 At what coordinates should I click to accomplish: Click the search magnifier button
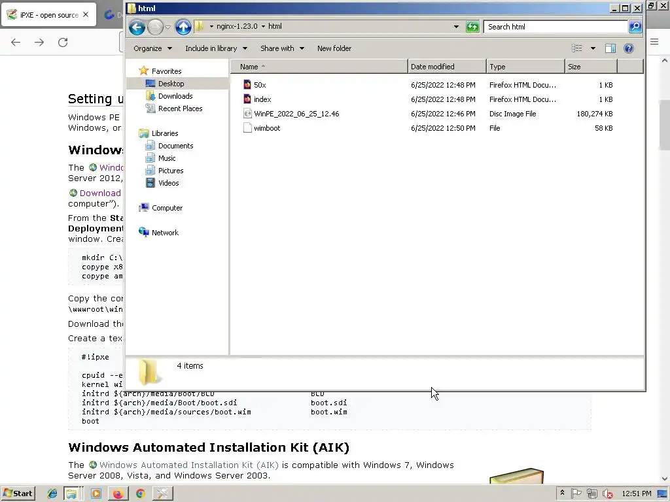click(635, 26)
